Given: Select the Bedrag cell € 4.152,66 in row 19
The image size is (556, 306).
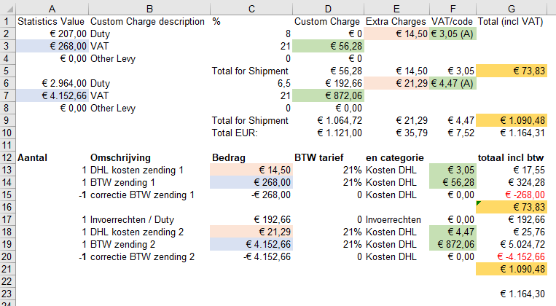Looking at the screenshot, I should 251,244.
